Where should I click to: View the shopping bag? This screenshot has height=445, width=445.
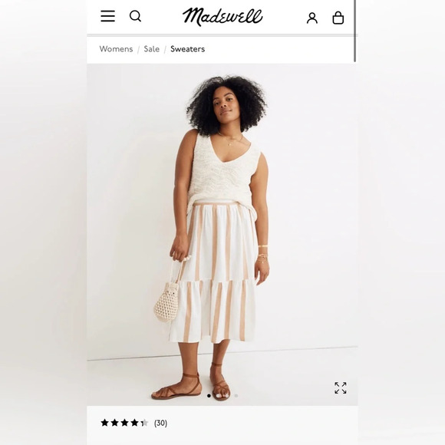click(x=338, y=18)
